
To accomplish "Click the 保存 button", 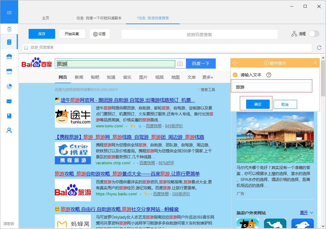I will click(x=42, y=34).
